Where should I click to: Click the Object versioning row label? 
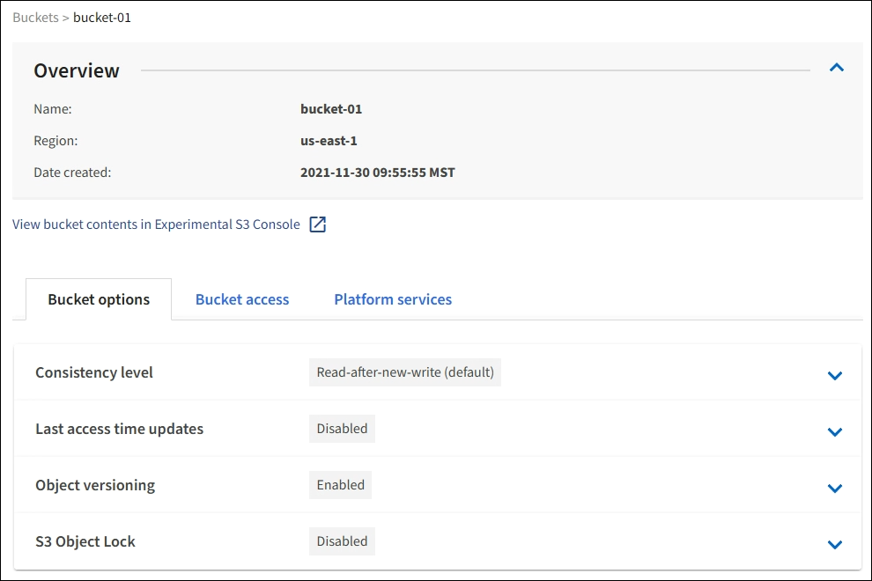point(95,485)
